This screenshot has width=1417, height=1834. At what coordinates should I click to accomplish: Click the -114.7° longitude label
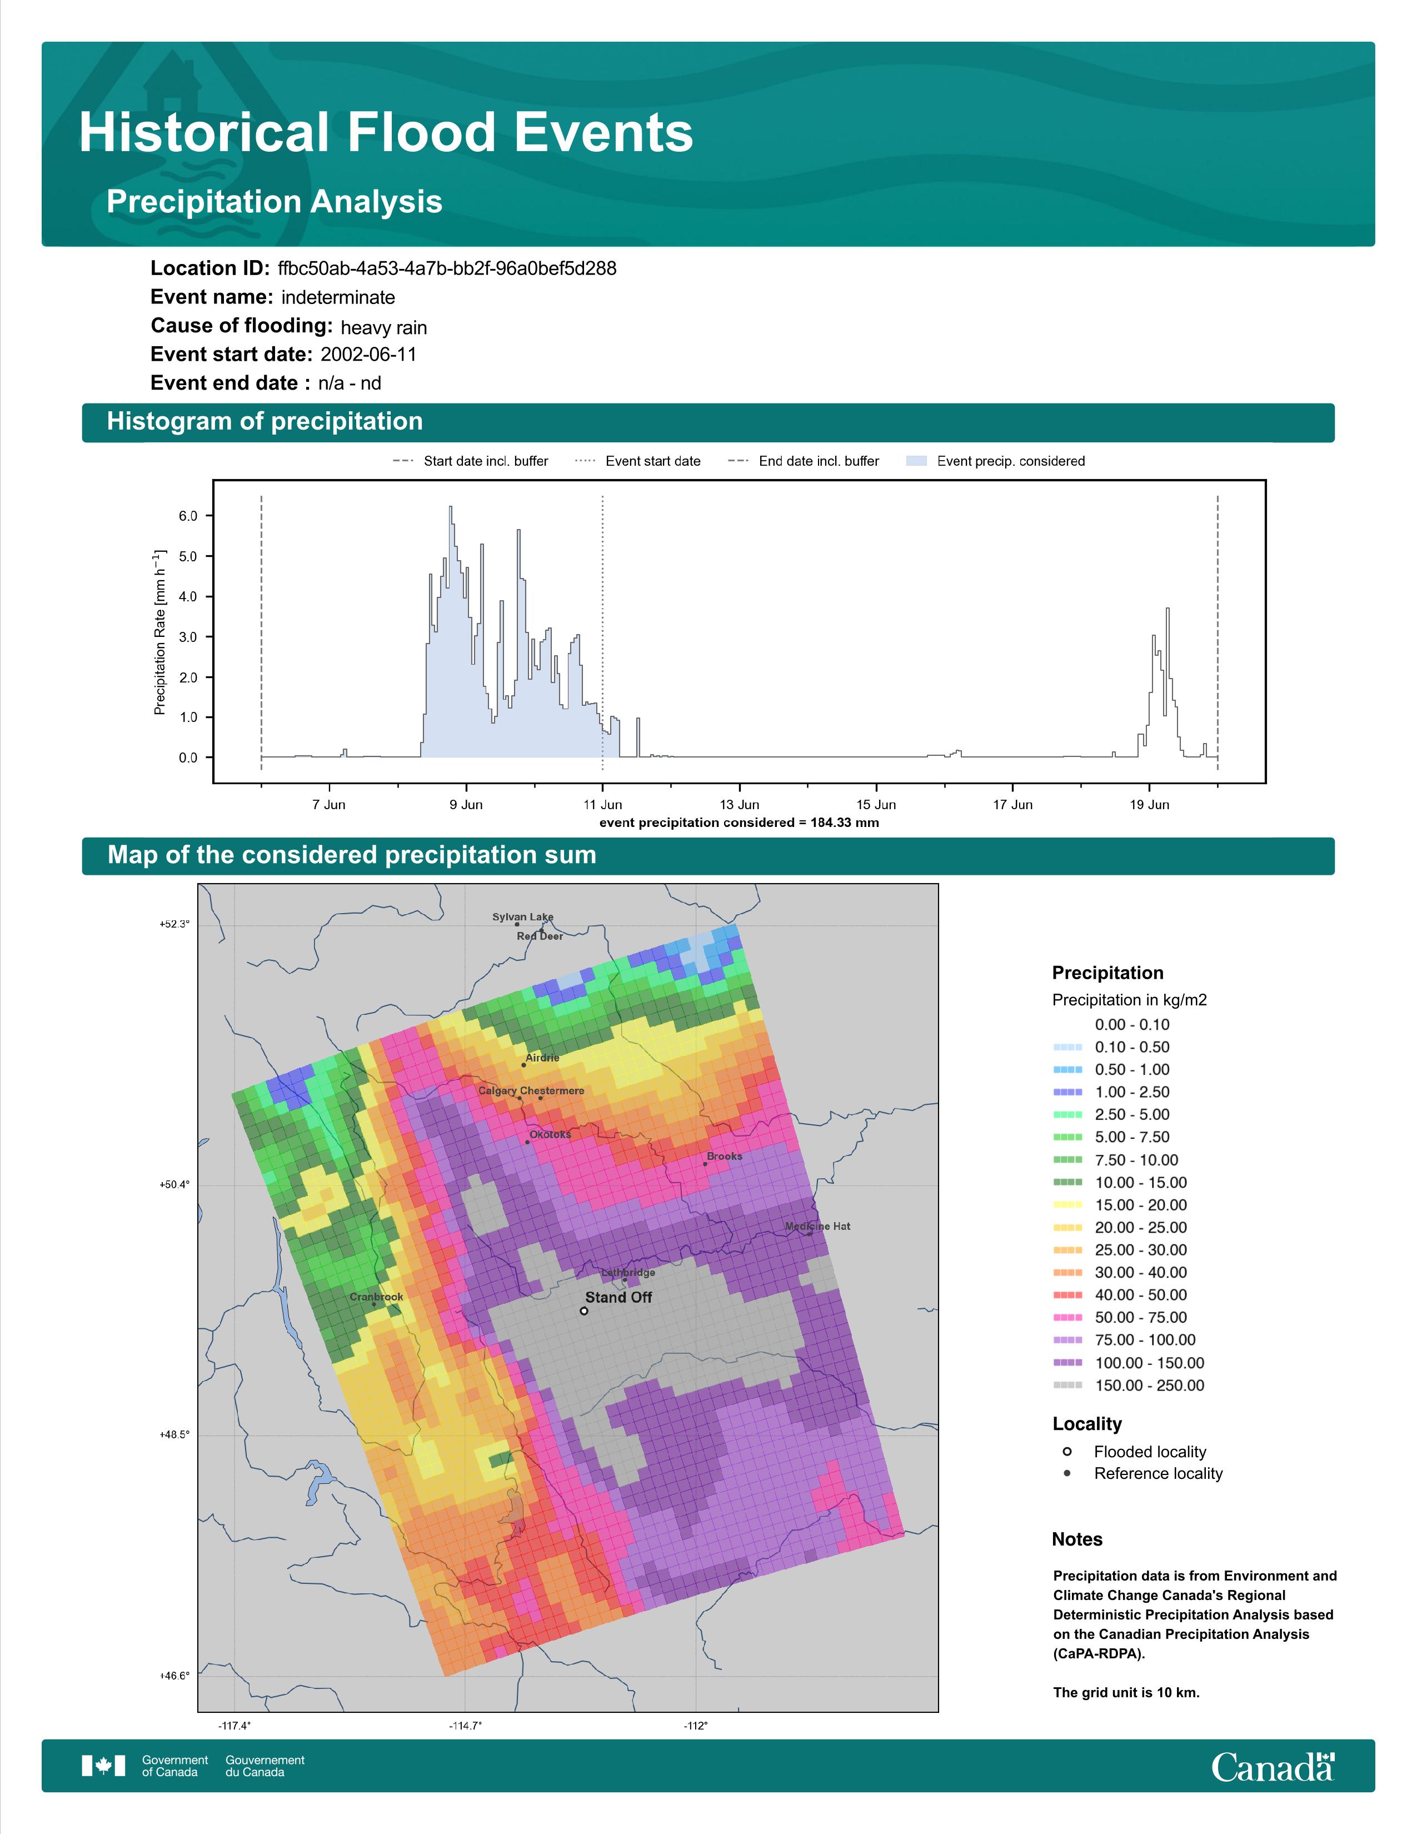tap(465, 1726)
